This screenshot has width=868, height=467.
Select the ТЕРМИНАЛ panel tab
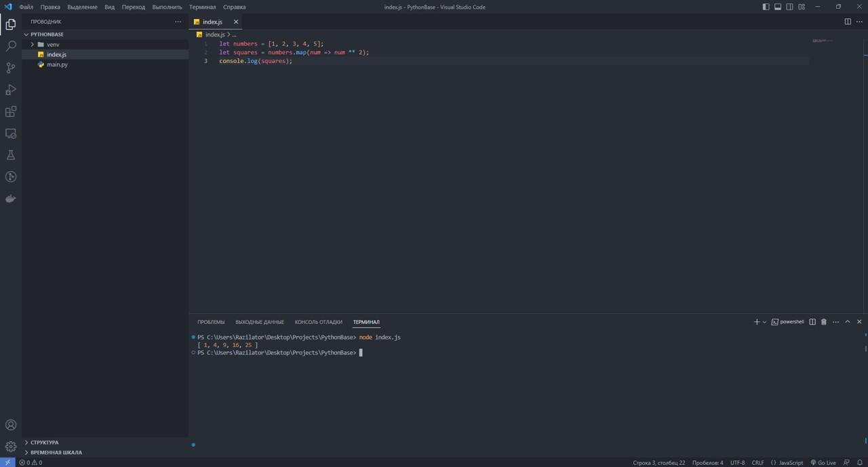tap(366, 322)
